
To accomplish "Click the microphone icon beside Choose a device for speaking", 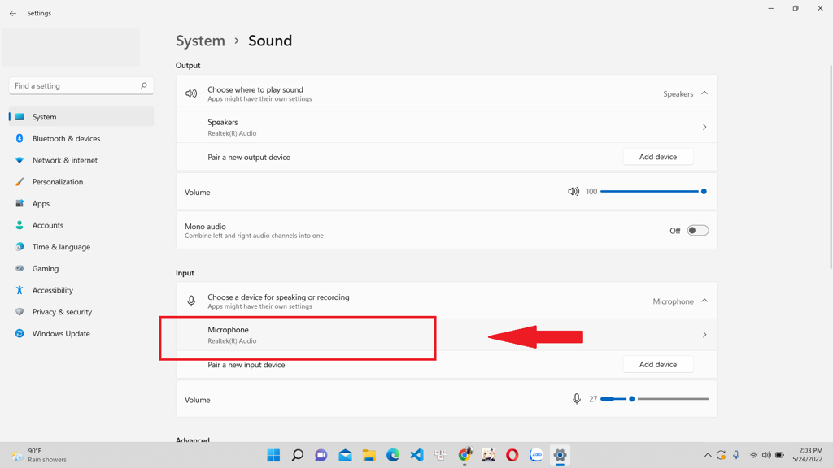I will coord(191,301).
